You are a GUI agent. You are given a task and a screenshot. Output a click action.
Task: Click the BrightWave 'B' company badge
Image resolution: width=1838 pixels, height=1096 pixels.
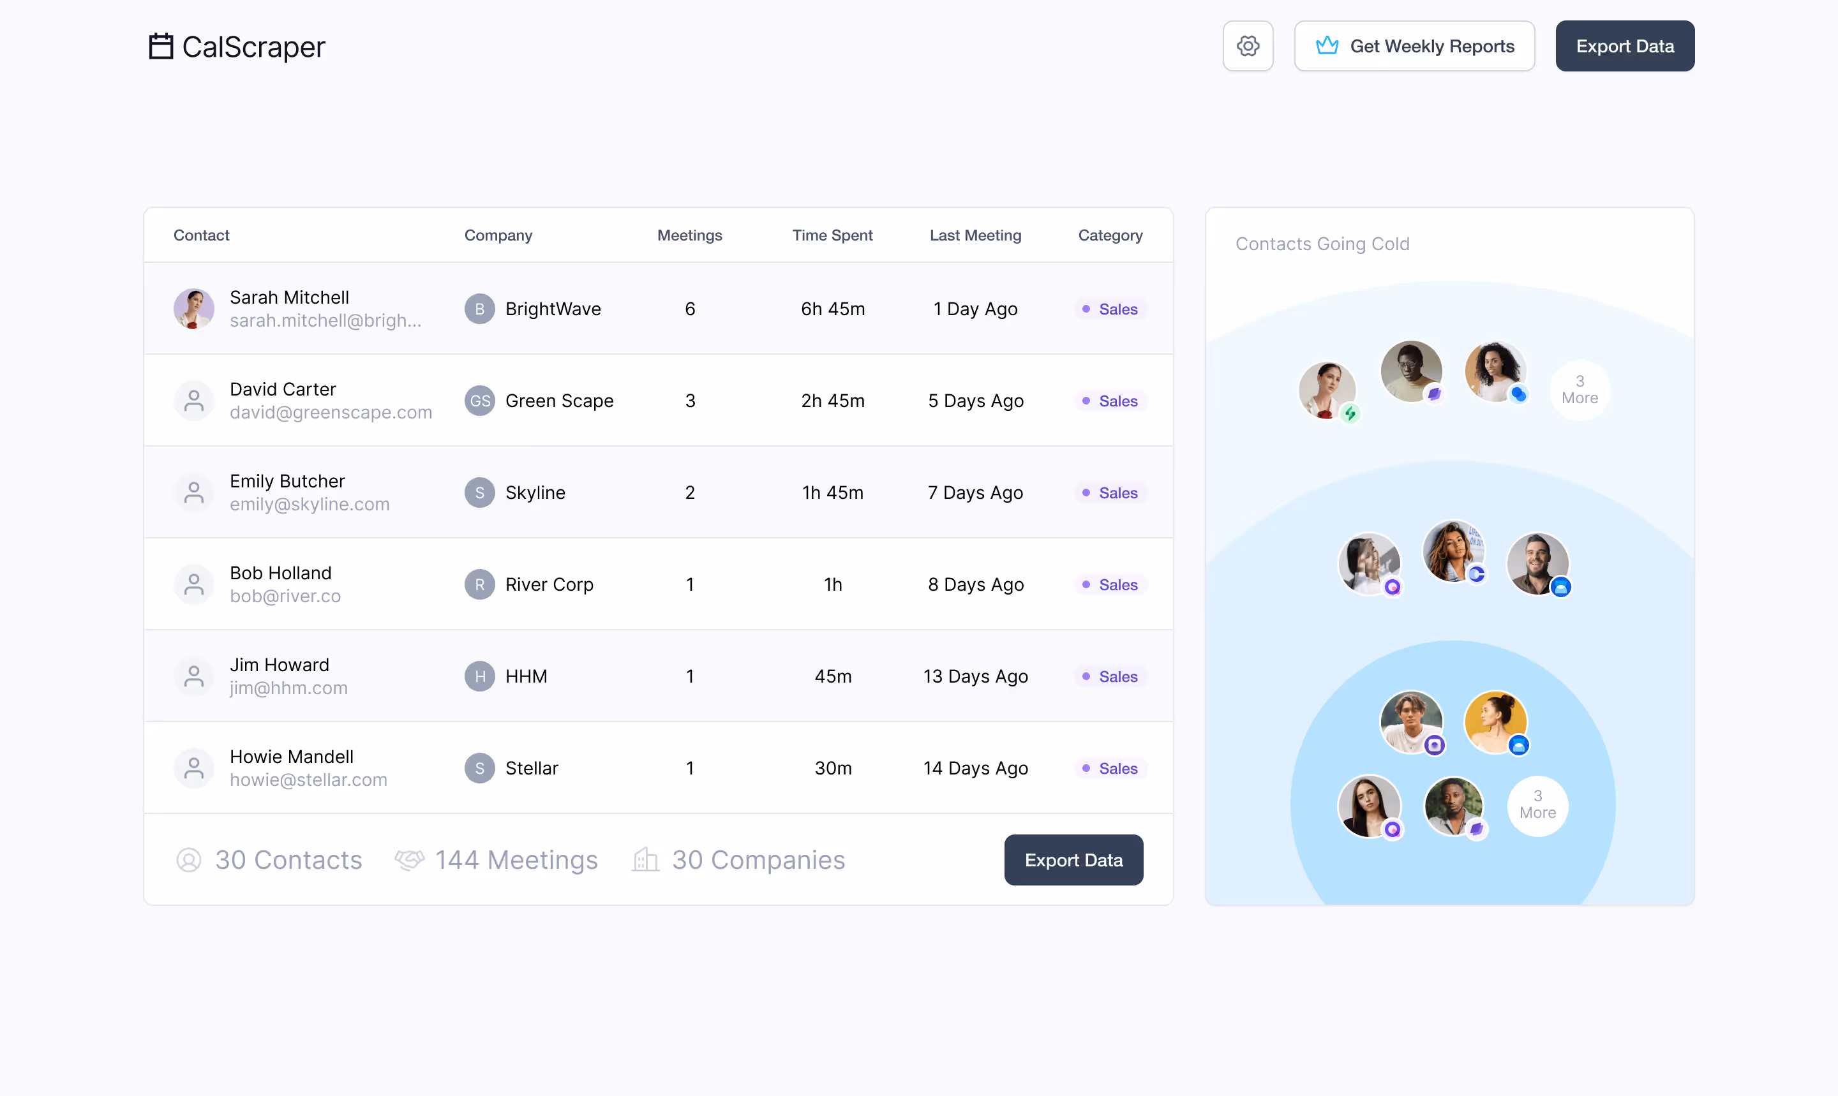point(479,309)
